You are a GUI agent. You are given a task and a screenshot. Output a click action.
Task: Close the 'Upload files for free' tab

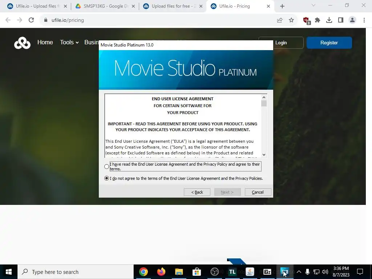click(x=201, y=7)
